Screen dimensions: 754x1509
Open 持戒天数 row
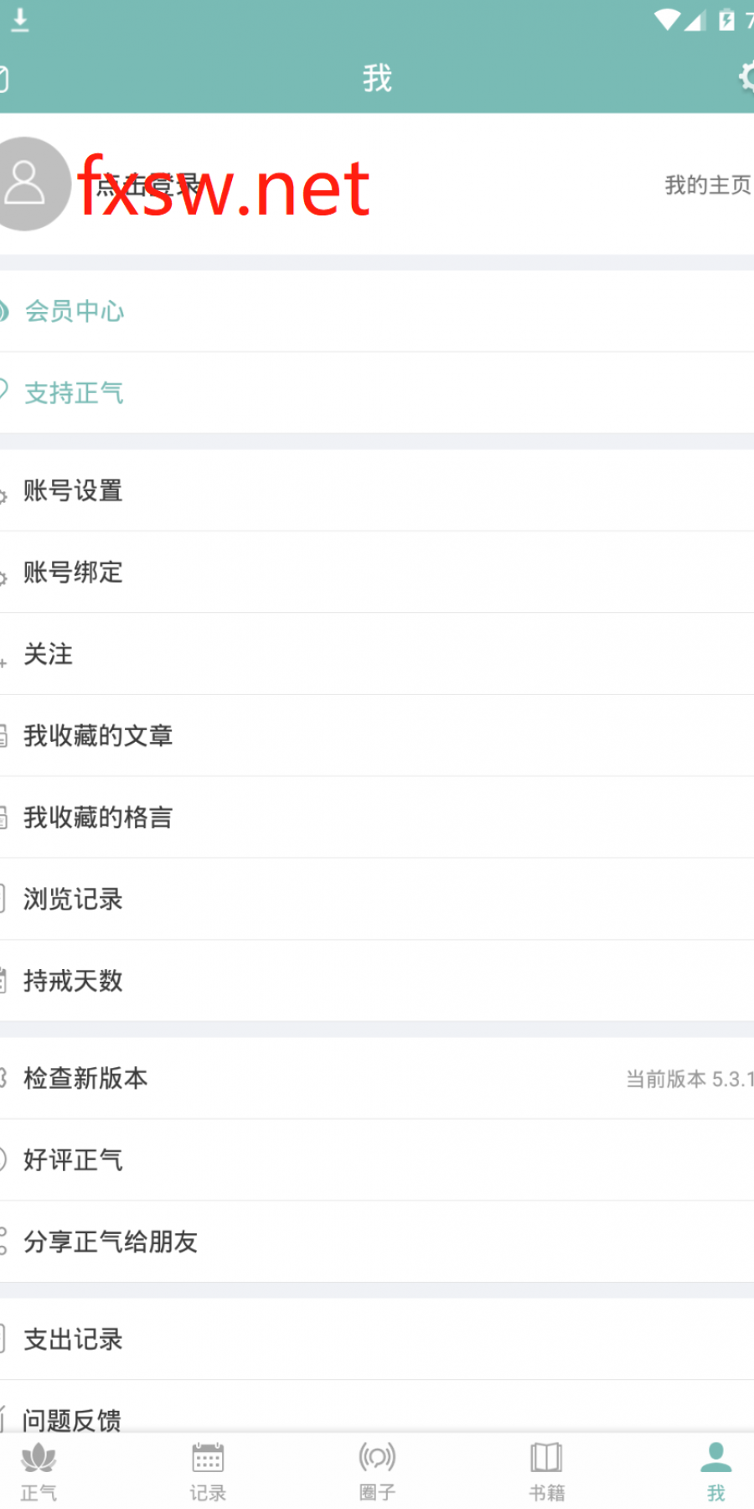coord(377,980)
